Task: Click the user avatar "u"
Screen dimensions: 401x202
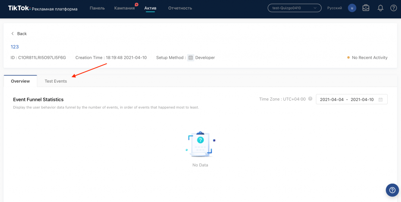Action: click(x=352, y=8)
